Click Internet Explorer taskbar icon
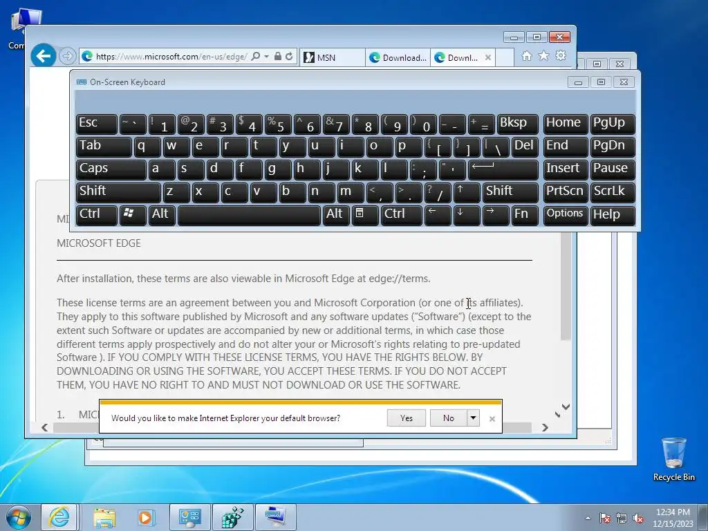This screenshot has height=531, width=708. click(59, 517)
